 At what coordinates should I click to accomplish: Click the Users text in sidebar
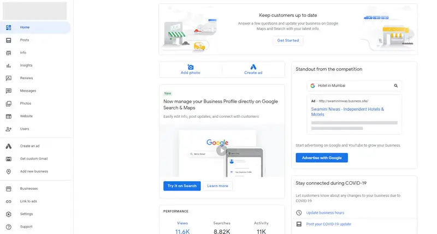(25, 129)
